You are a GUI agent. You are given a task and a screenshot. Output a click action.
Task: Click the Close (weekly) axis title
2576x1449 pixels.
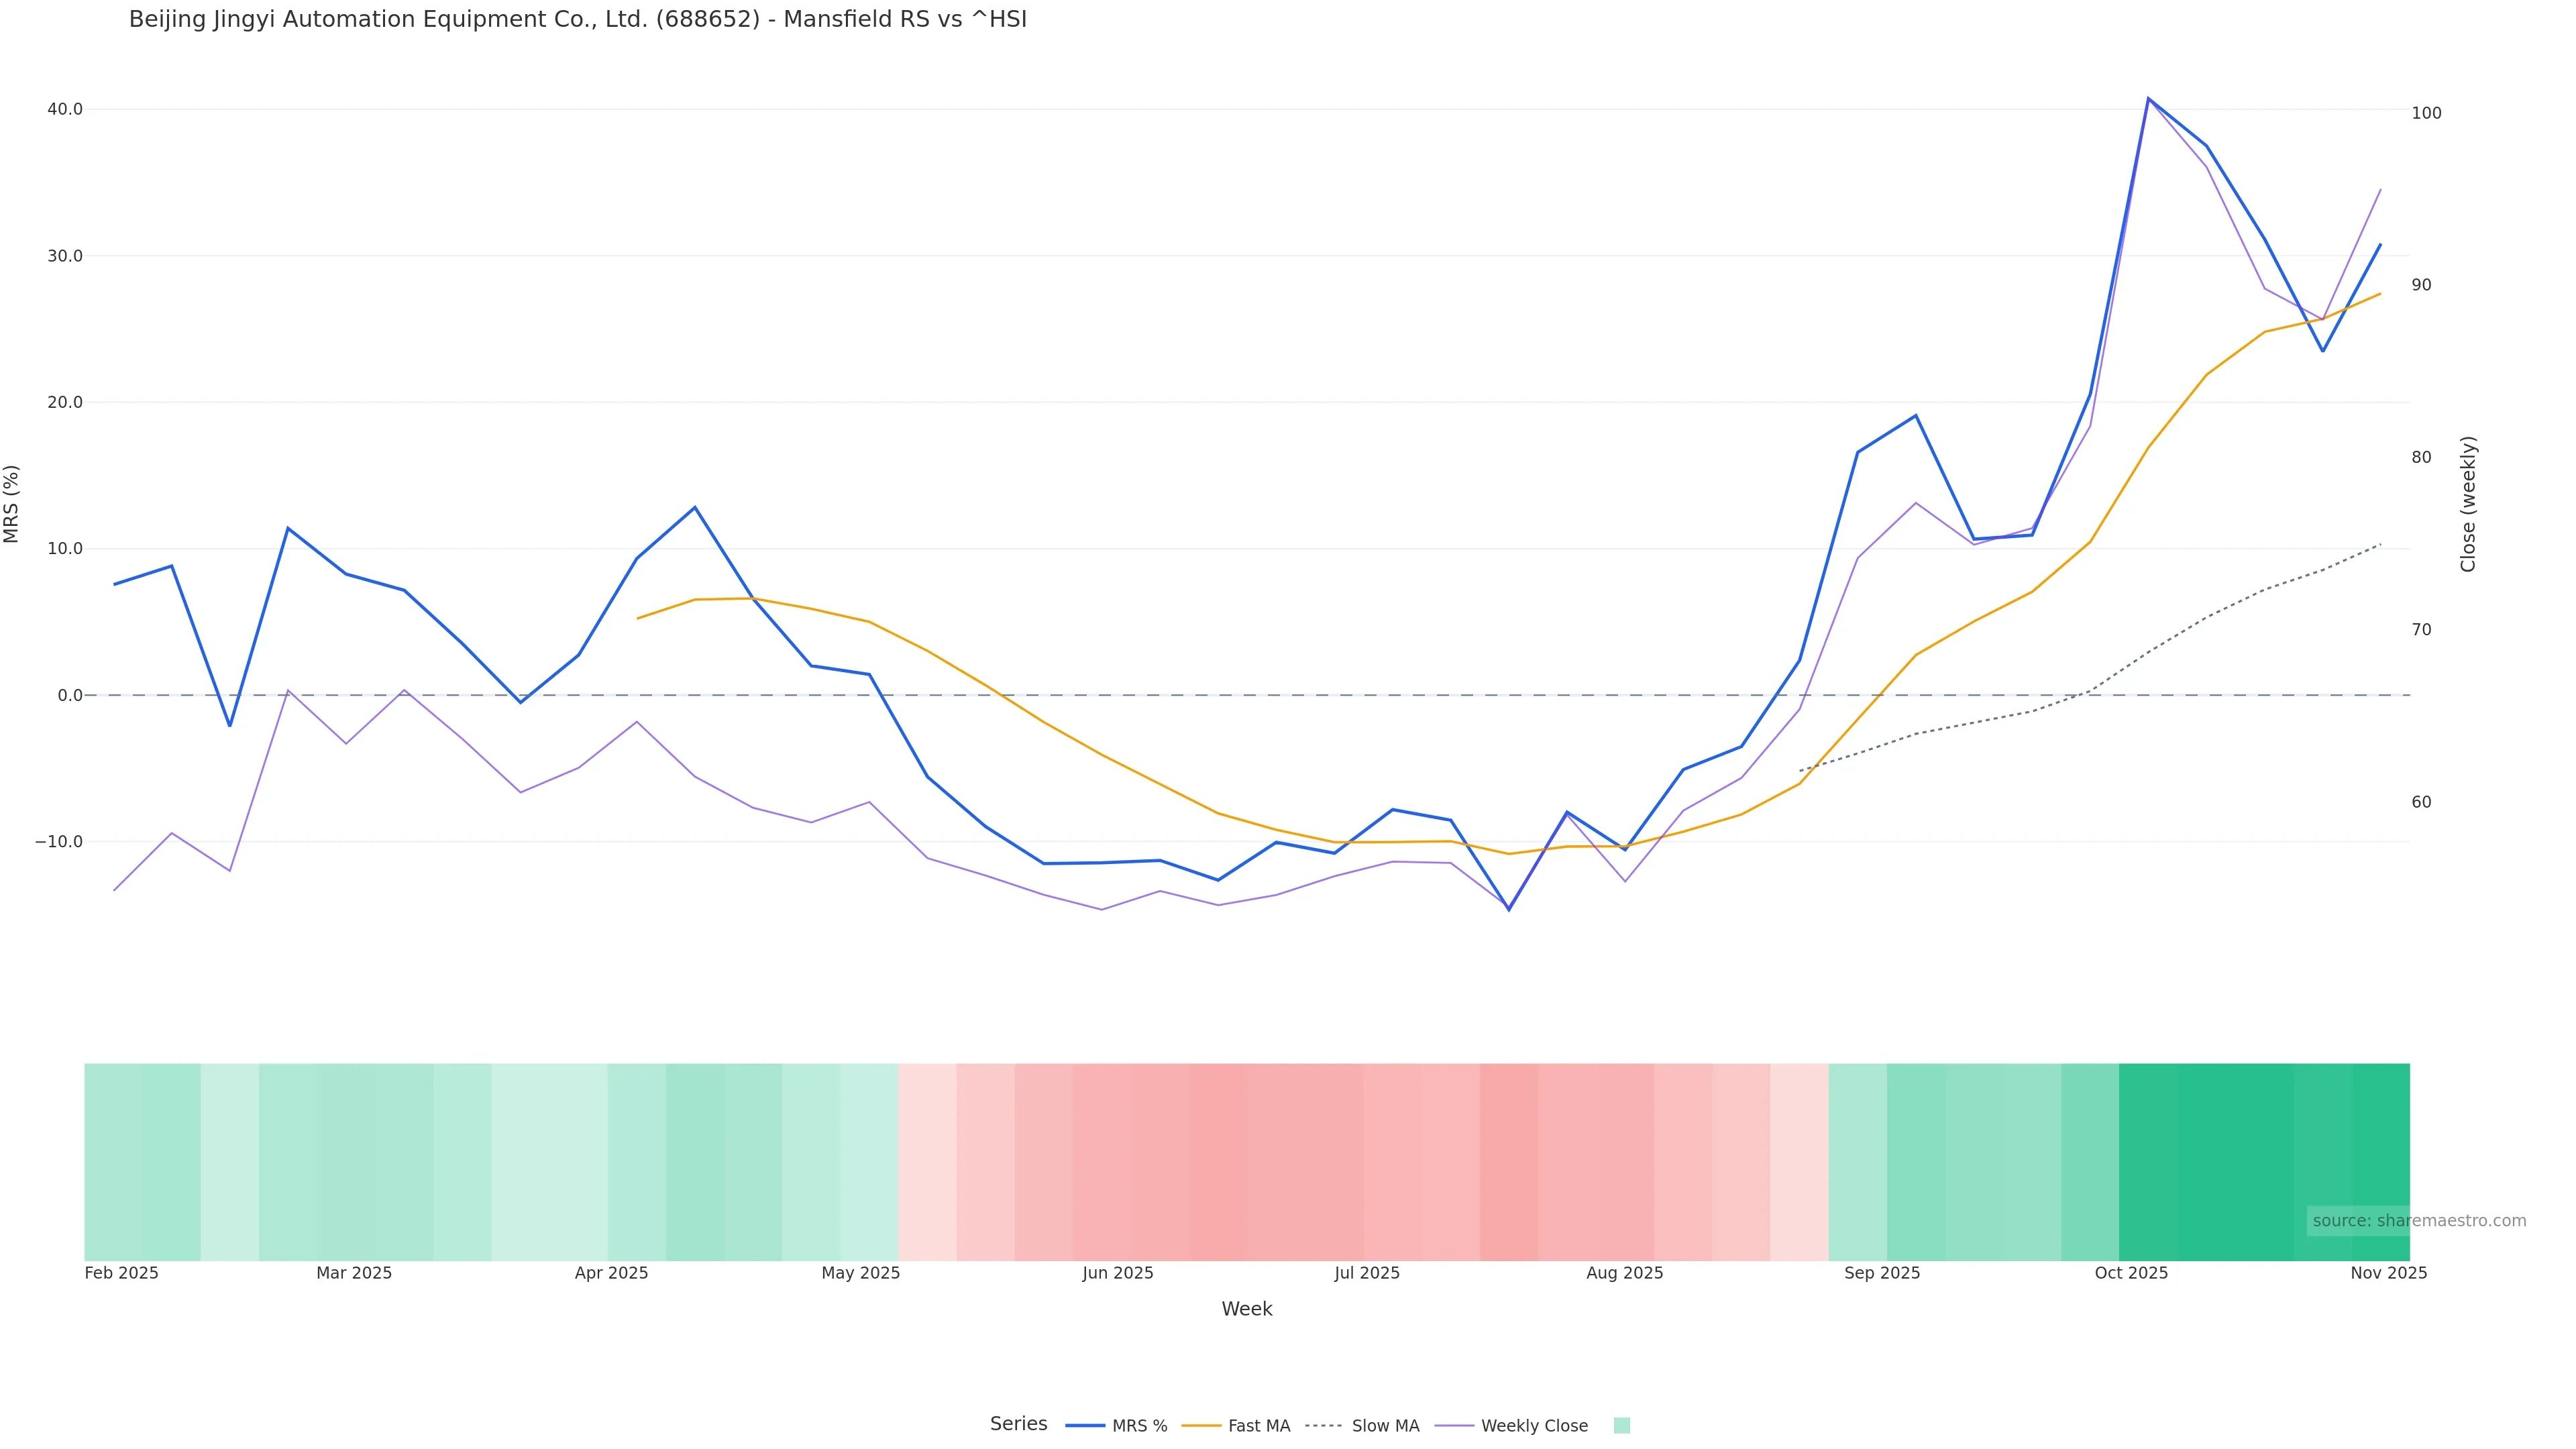(2468, 503)
